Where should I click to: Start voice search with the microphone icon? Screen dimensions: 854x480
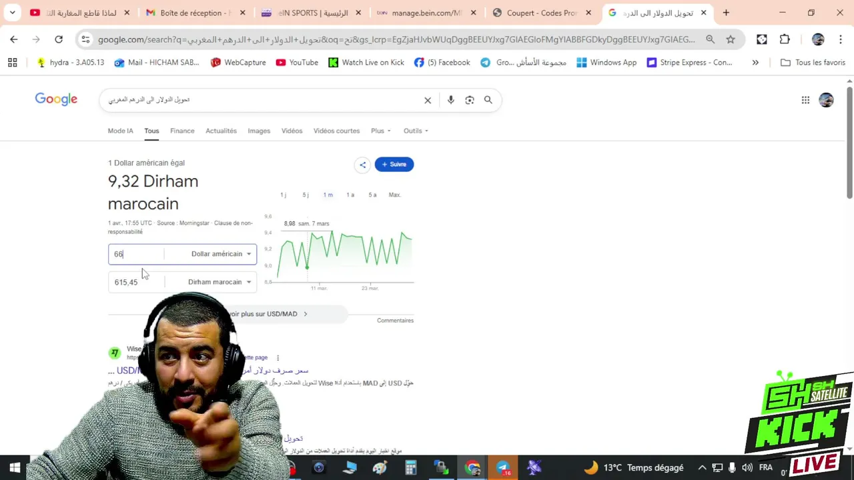coord(451,100)
